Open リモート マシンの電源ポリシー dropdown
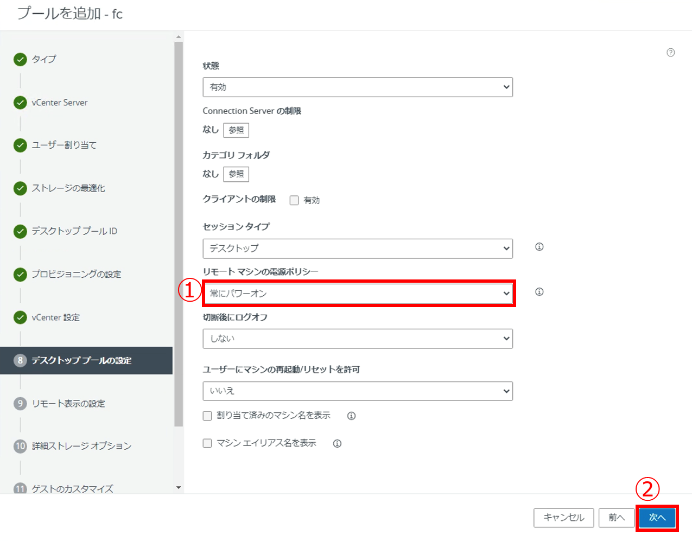Image resolution: width=692 pixels, height=541 pixels. tap(357, 294)
